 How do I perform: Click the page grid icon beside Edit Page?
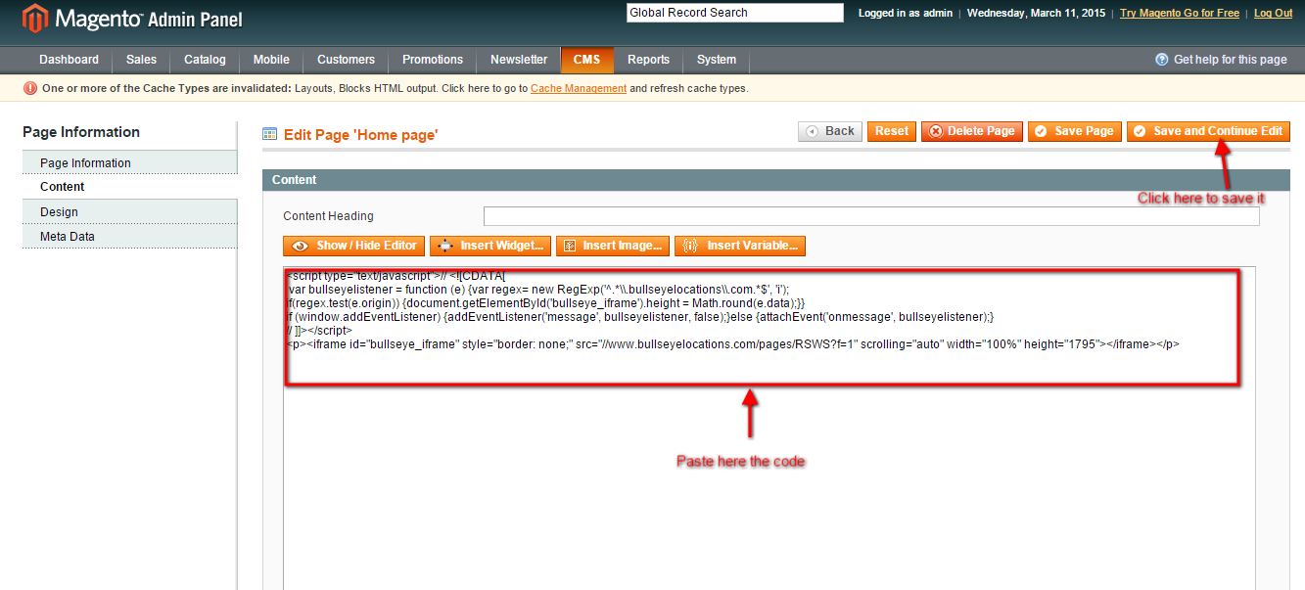pos(269,134)
